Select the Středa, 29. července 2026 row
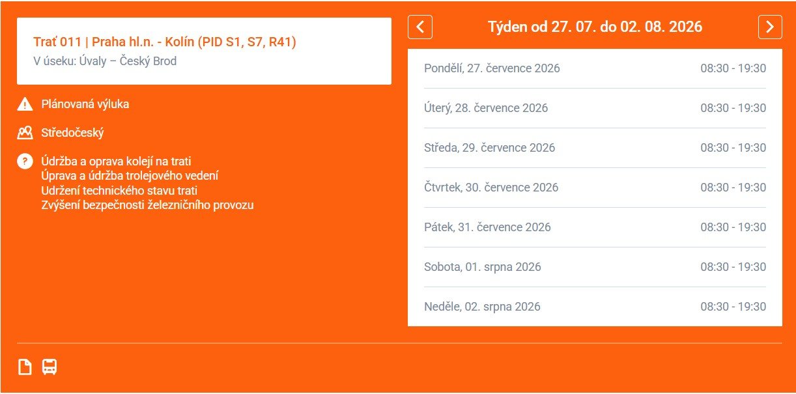Viewport: 796px width, 394px height. [595, 148]
